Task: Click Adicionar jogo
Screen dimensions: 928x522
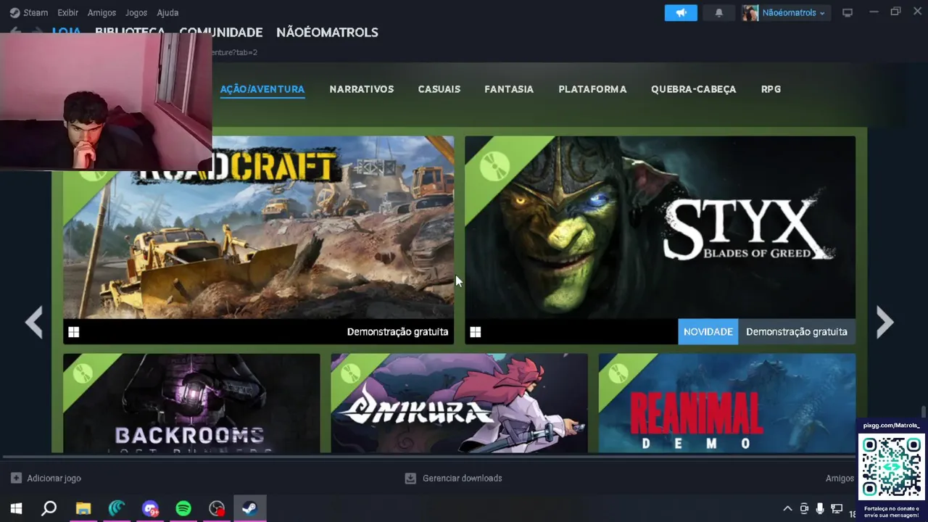Action: tap(54, 478)
